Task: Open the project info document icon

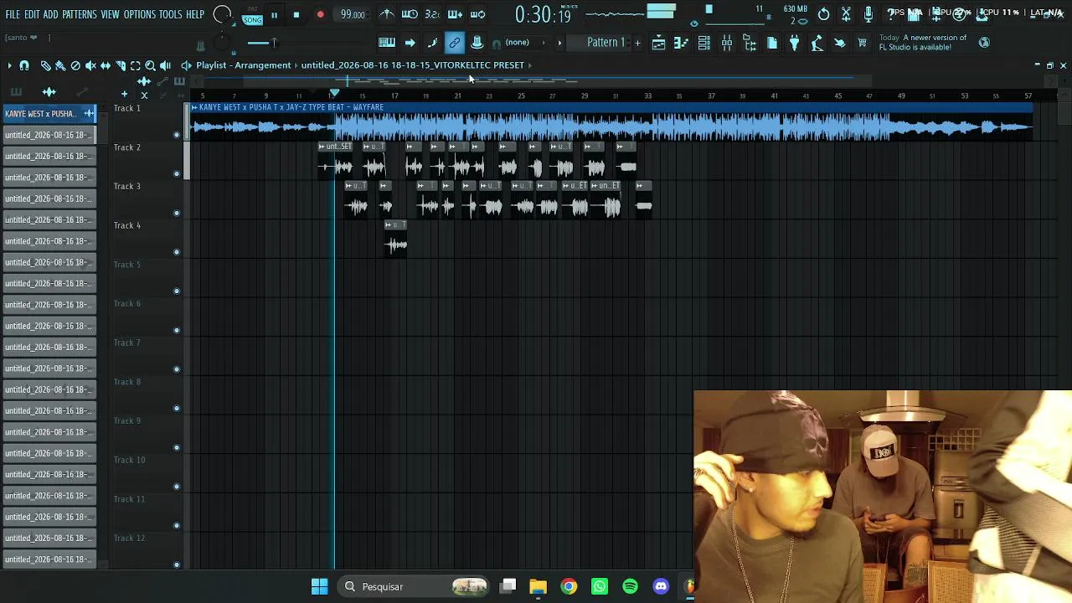Action: coord(772,43)
